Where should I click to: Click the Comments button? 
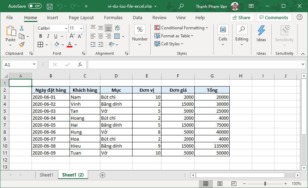click(274, 18)
